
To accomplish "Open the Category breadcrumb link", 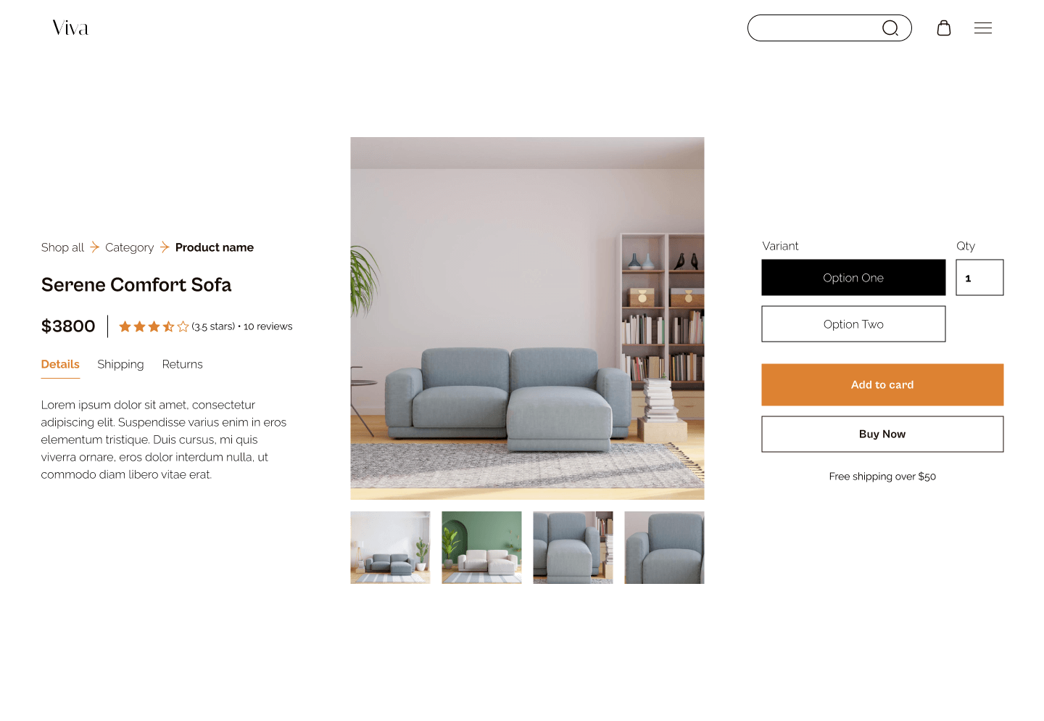I will pos(129,247).
